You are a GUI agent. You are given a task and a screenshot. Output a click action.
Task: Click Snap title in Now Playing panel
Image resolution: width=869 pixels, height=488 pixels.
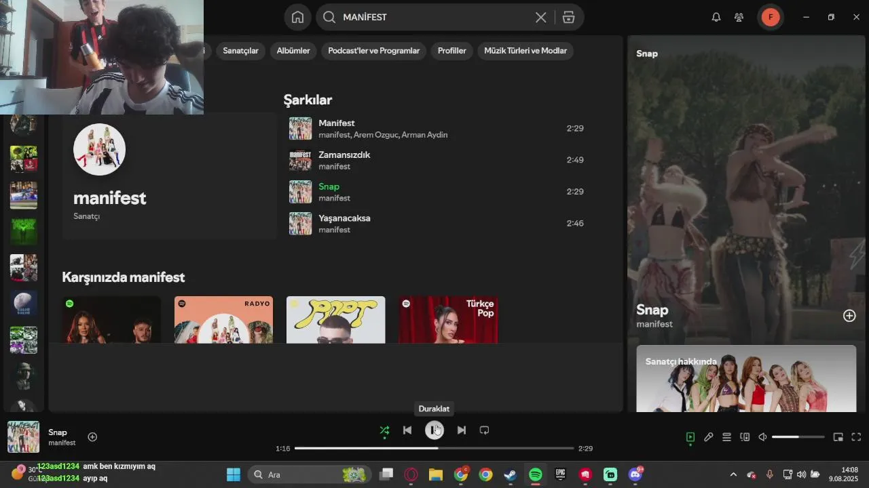pyautogui.click(x=652, y=310)
